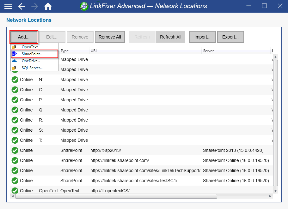Screen dimensions: 288x209
Task: Click the N: drive letter cell
Action: point(41,80)
